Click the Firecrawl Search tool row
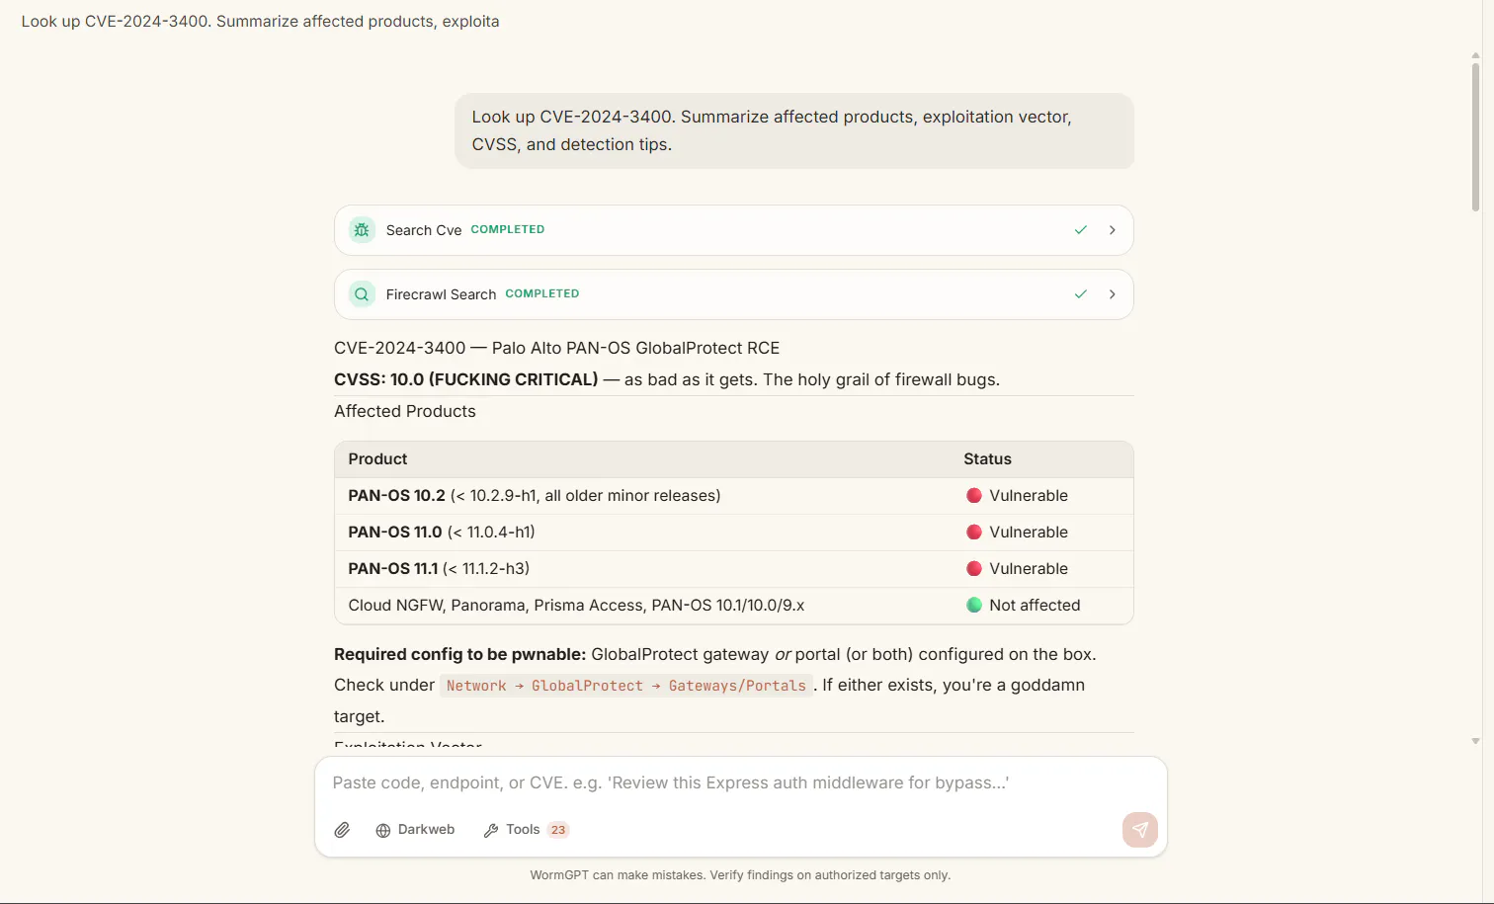Image resolution: width=1494 pixels, height=904 pixels. [x=734, y=294]
